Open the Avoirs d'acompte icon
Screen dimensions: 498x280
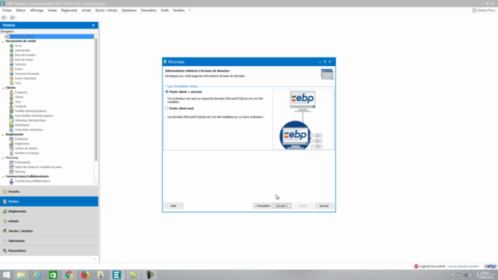click(12, 79)
